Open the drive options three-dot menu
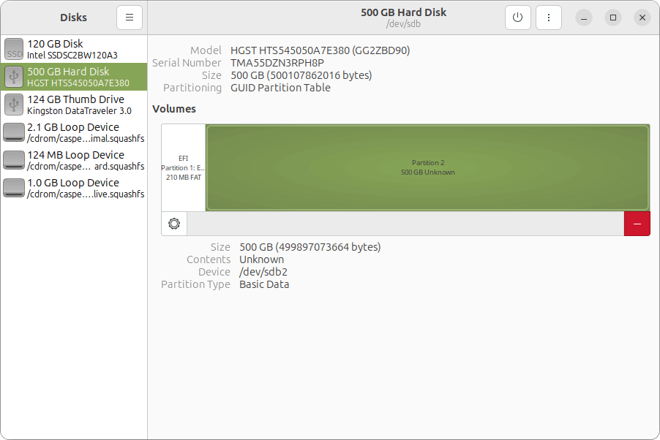This screenshot has height=440, width=660. [548, 18]
